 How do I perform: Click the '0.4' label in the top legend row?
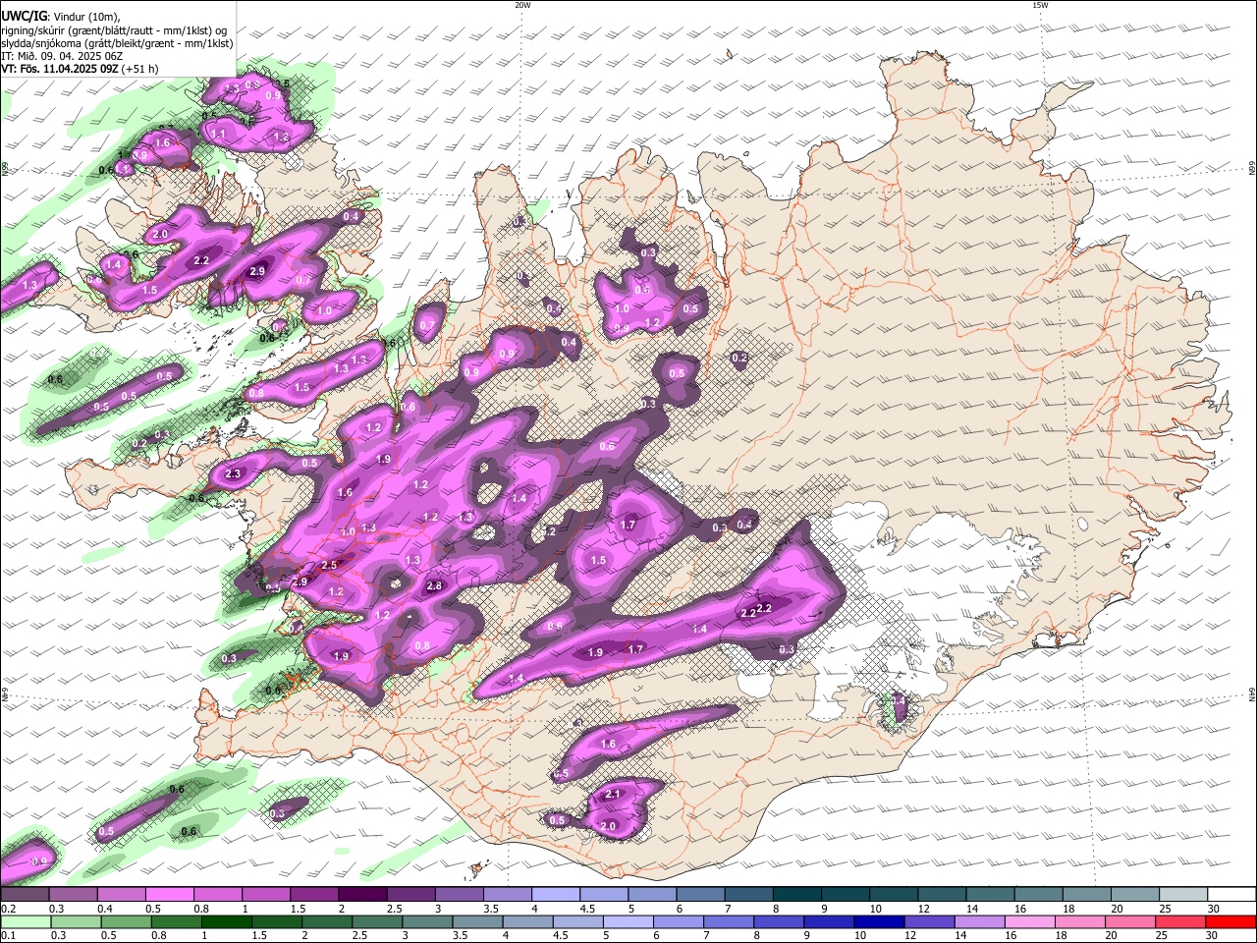[105, 909]
